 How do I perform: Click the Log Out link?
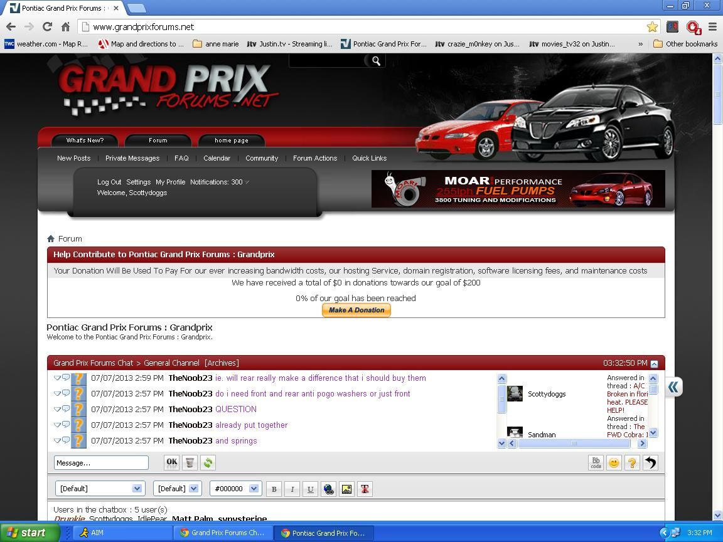[x=109, y=182]
